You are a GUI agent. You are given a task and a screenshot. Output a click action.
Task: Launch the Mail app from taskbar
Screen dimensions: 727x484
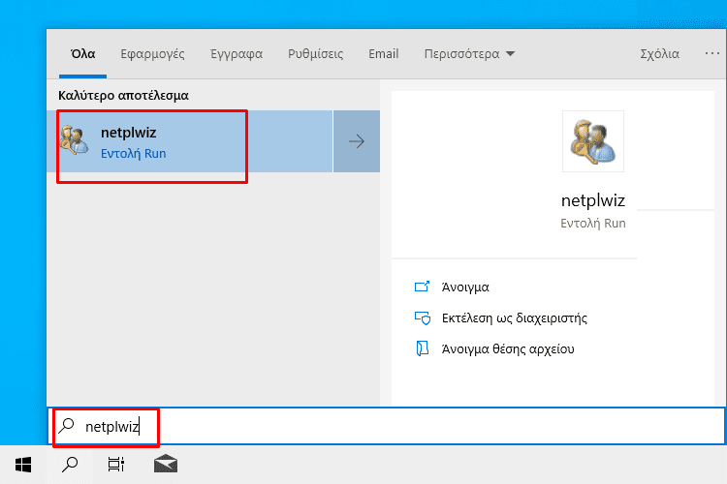[x=166, y=464]
